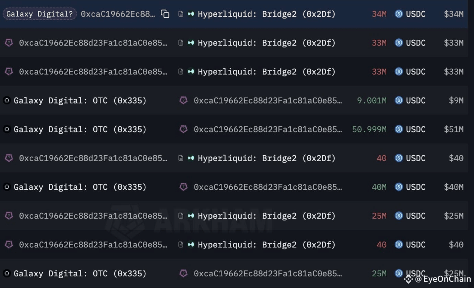Copy the Galaxy Digital? address with the copy icon

tap(165, 14)
